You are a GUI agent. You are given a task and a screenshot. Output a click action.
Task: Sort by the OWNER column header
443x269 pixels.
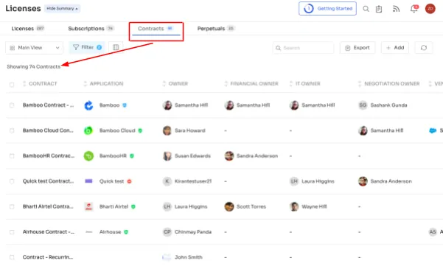tap(178, 83)
